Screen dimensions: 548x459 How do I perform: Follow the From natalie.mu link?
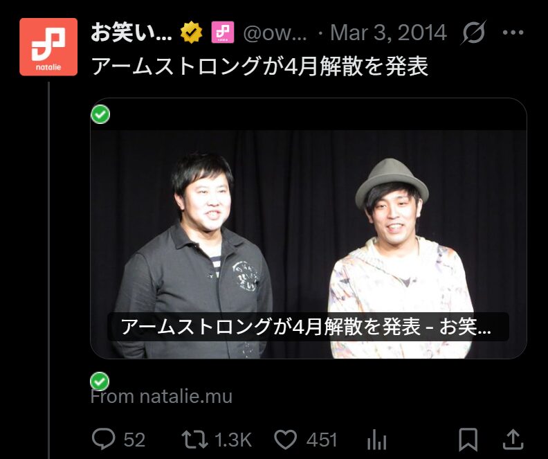click(161, 397)
